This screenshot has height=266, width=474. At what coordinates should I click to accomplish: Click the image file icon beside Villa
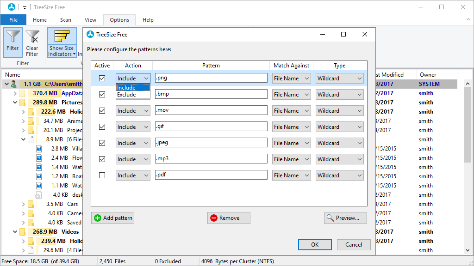(38, 148)
